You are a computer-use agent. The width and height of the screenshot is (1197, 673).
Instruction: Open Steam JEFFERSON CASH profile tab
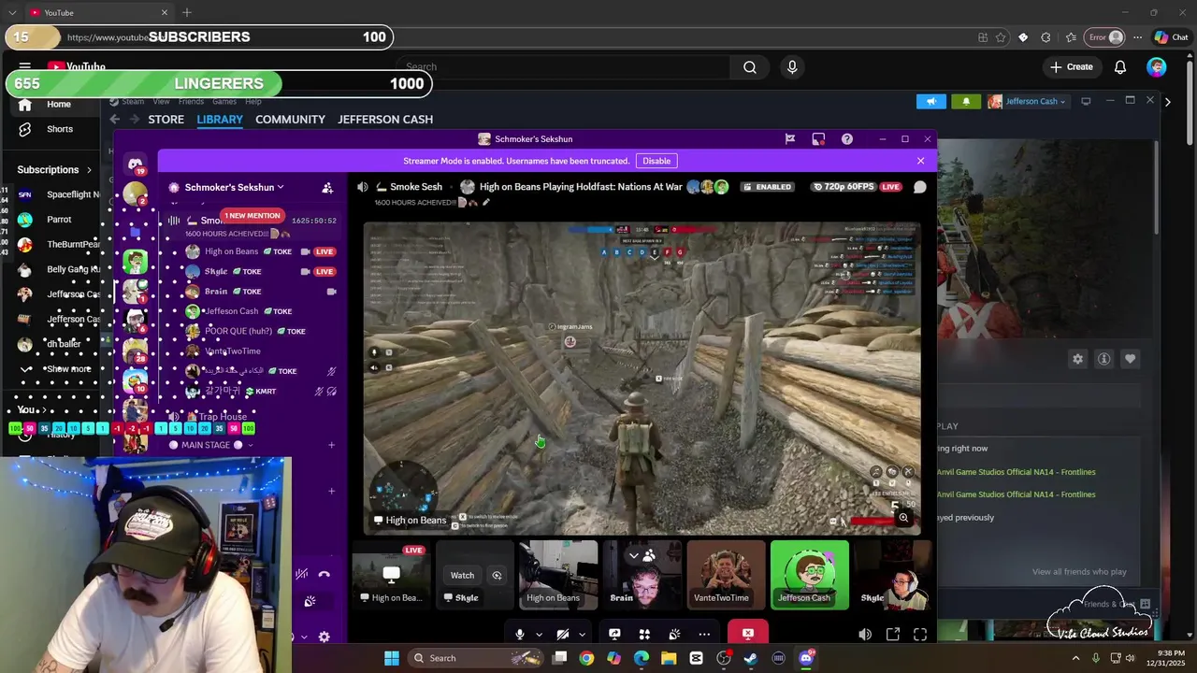(385, 120)
